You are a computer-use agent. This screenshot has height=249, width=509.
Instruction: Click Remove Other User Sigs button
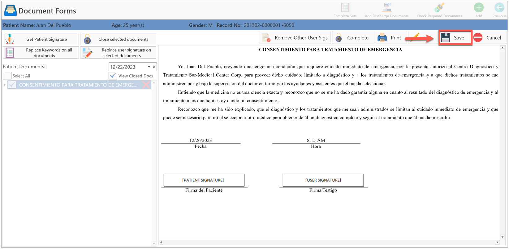[295, 38]
